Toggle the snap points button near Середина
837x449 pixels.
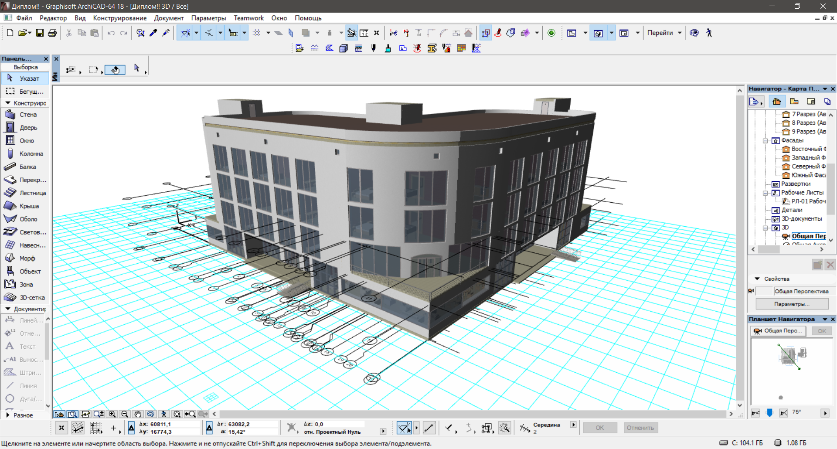525,428
